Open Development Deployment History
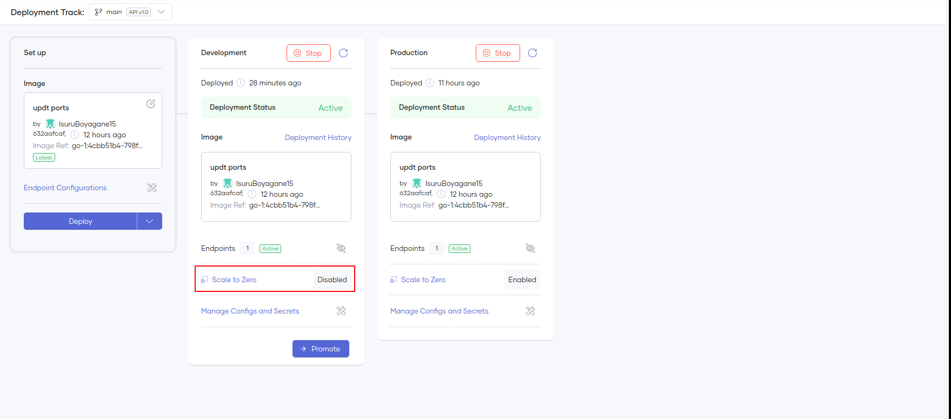This screenshot has width=951, height=419. (x=318, y=137)
